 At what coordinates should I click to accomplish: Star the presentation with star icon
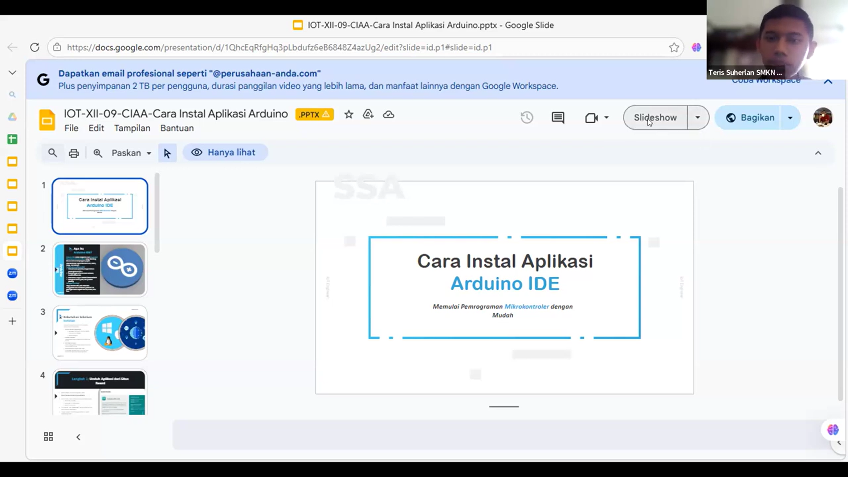[349, 114]
